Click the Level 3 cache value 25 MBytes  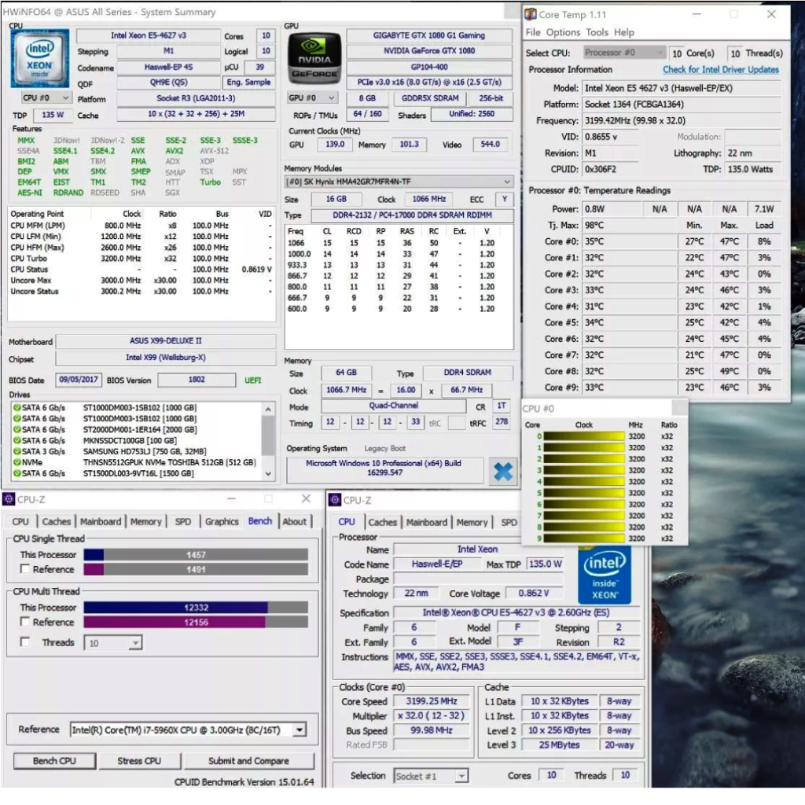tap(559, 744)
